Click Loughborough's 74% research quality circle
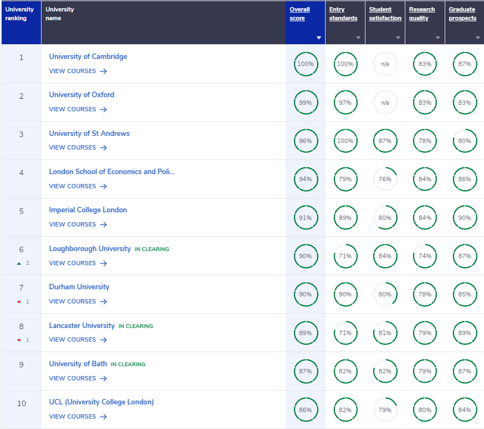484x429 pixels. click(x=425, y=255)
